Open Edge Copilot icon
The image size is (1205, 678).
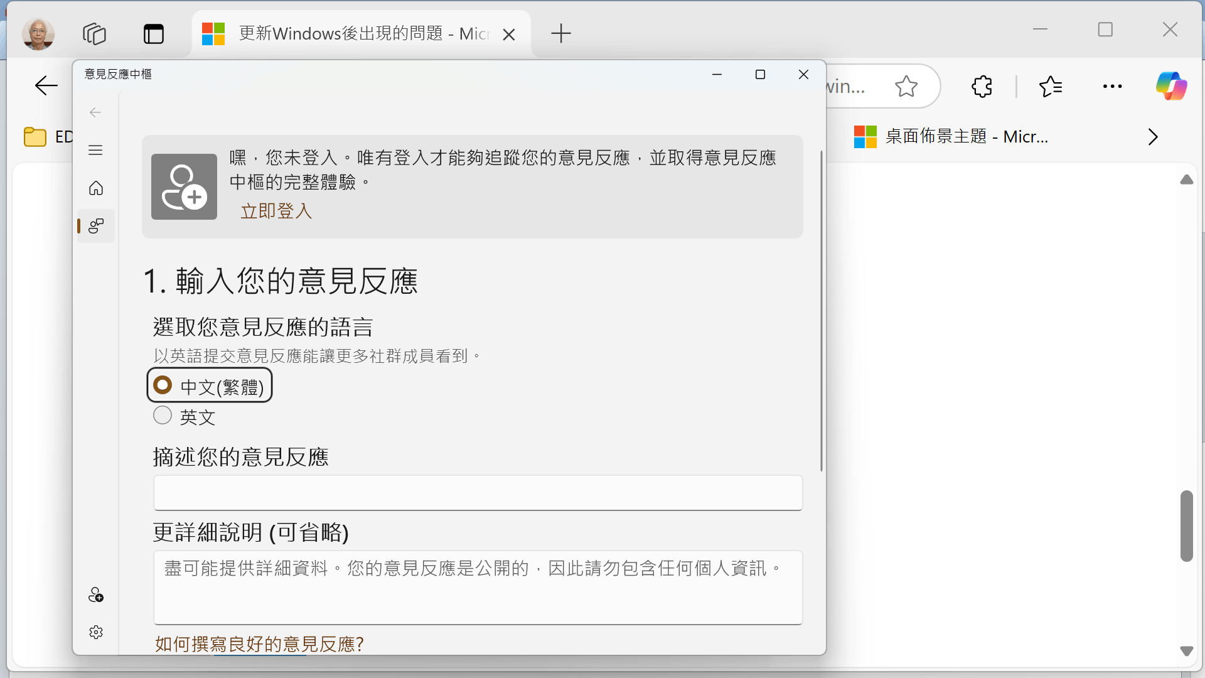[1171, 86]
